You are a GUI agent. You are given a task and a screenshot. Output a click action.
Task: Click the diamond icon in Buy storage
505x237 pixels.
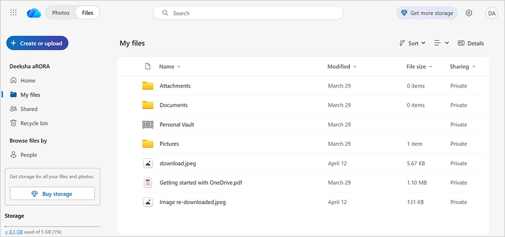[x=35, y=194]
